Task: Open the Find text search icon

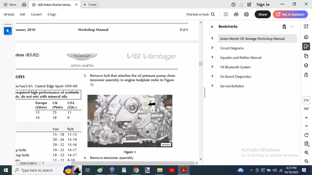Action: tap(213, 15)
